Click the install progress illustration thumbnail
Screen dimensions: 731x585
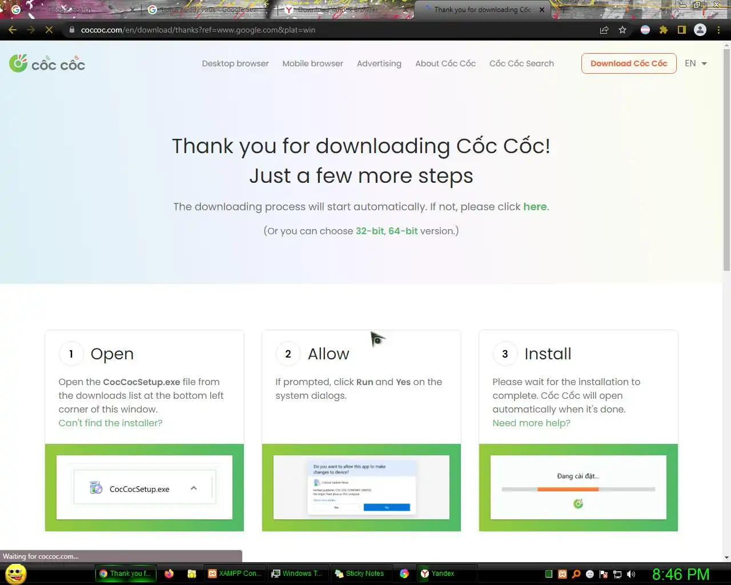pos(579,487)
